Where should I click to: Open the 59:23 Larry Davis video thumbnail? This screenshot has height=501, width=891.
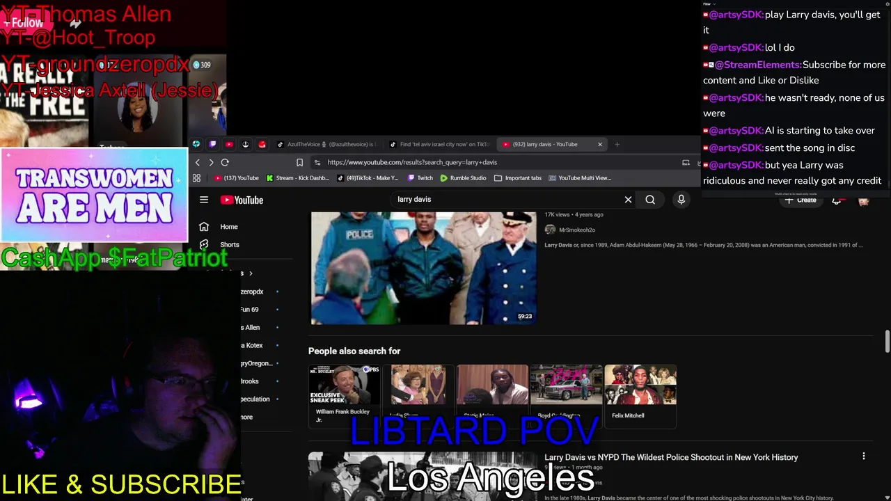click(x=423, y=269)
